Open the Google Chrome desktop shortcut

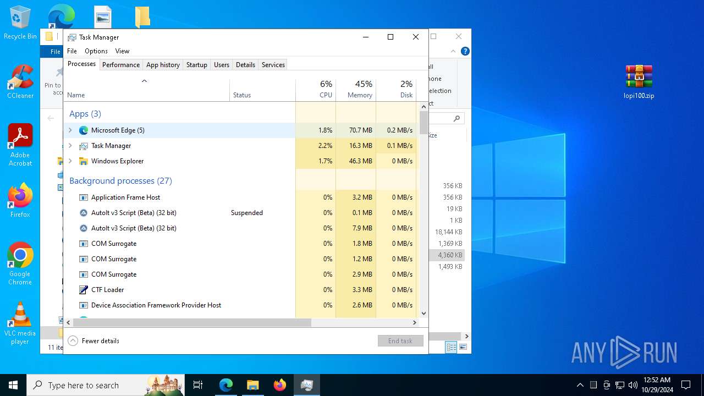pos(20,263)
